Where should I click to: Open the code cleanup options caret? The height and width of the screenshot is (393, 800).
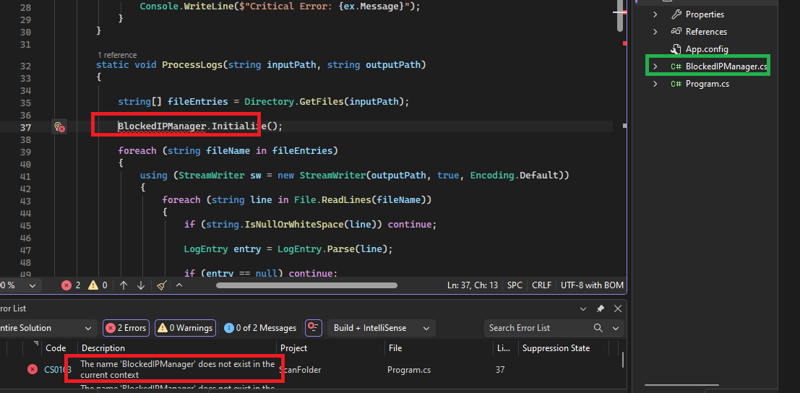(x=179, y=285)
